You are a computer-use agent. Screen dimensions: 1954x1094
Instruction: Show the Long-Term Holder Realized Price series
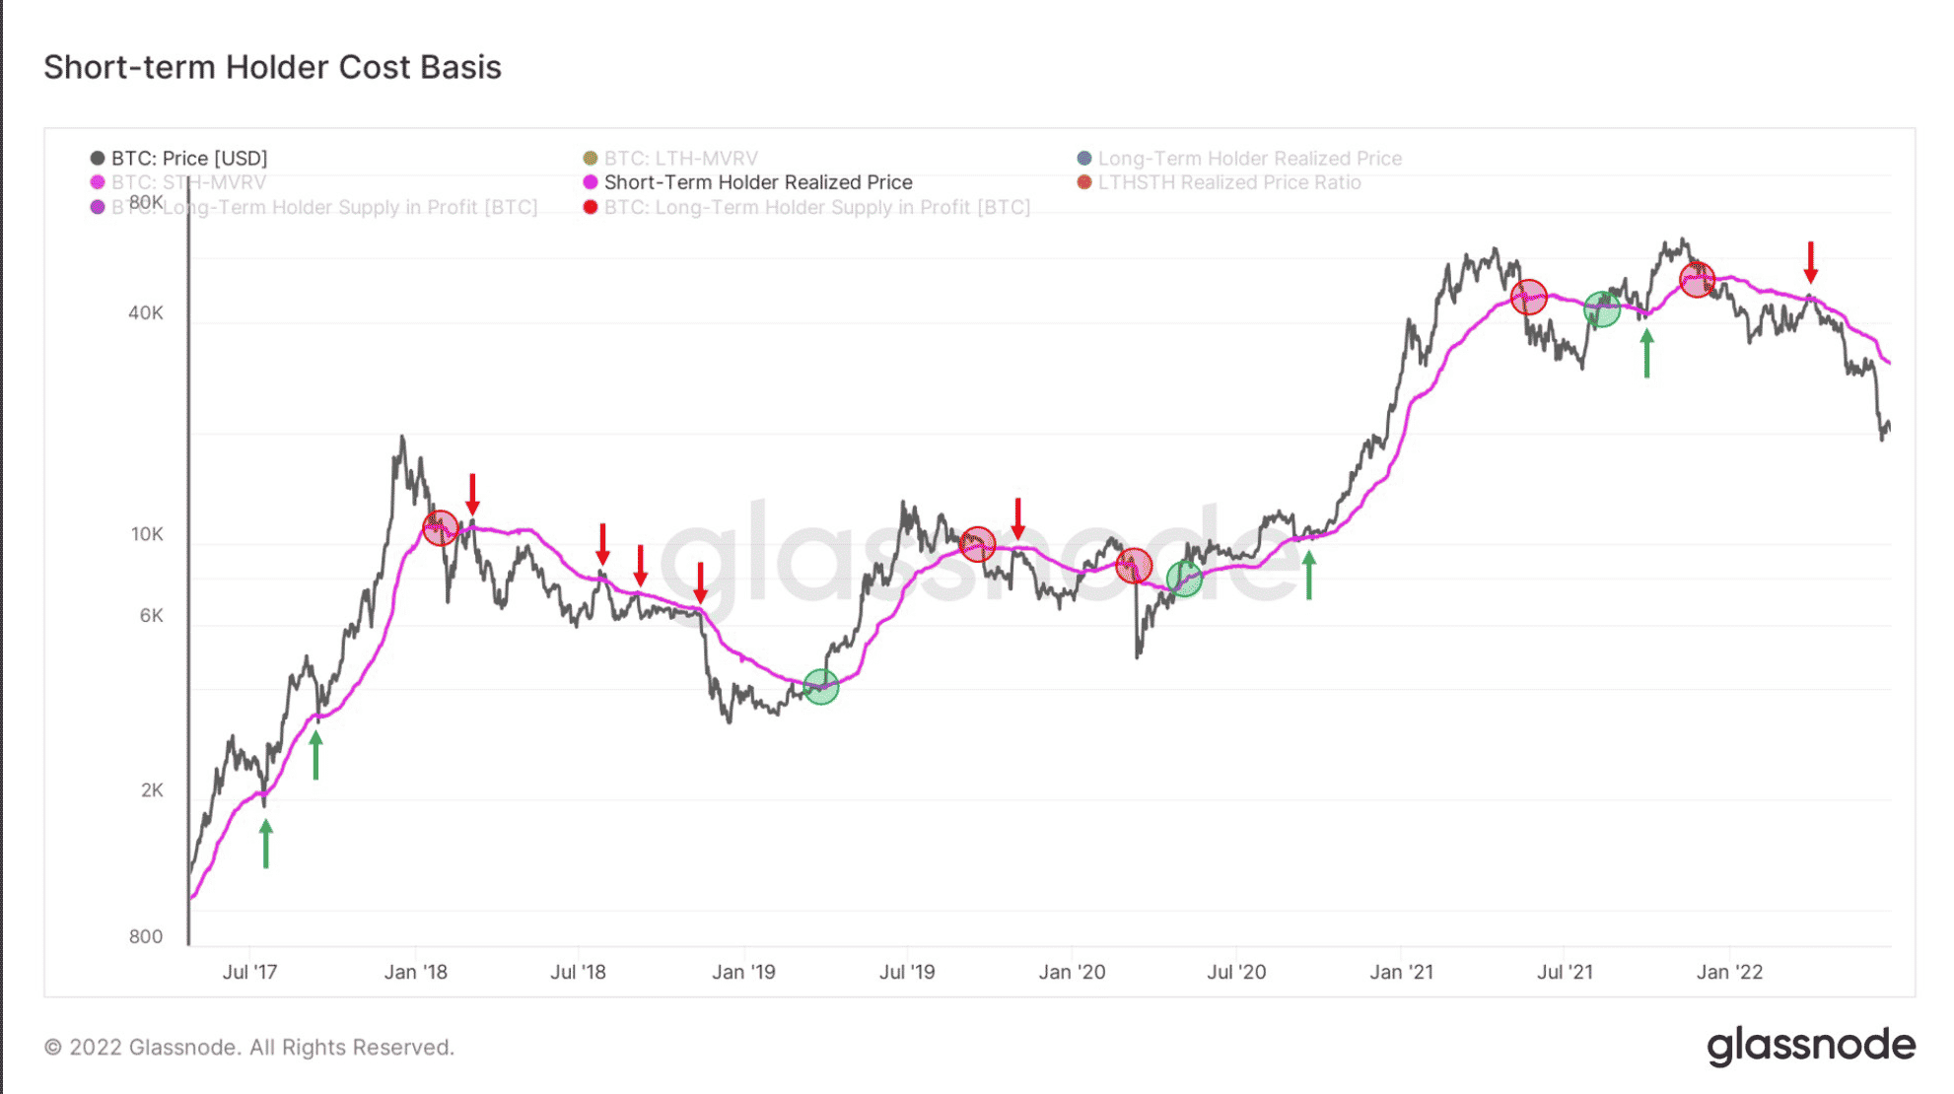click(1249, 158)
